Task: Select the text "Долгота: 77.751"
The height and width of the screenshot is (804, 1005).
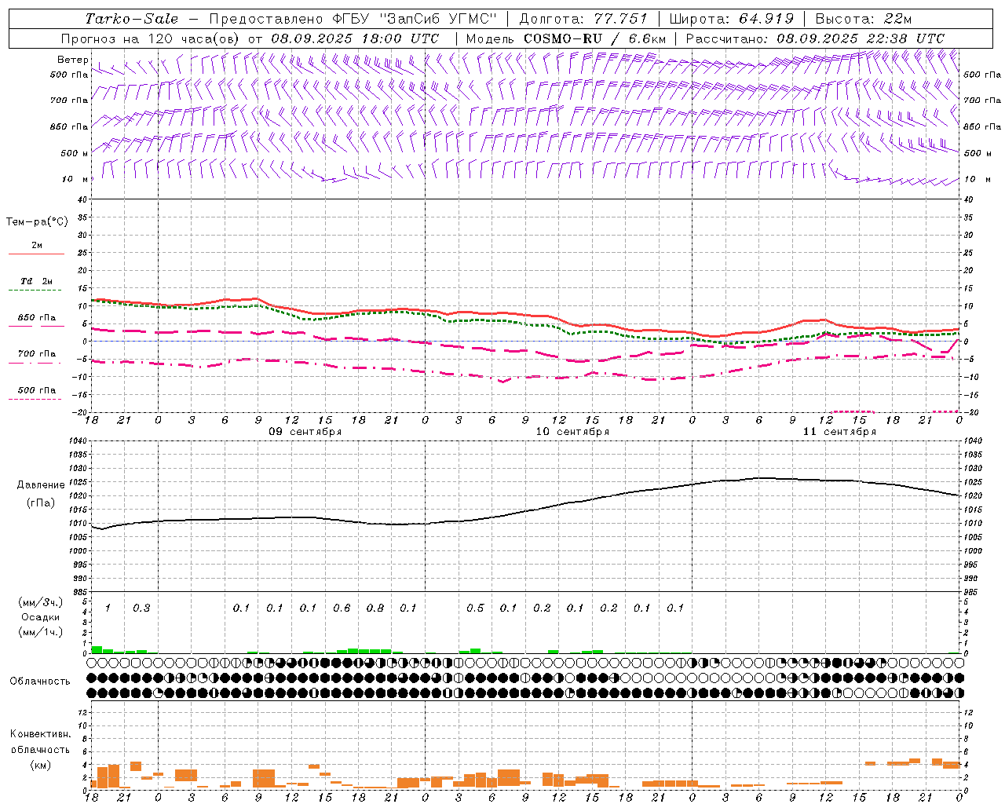Action: tap(583, 19)
